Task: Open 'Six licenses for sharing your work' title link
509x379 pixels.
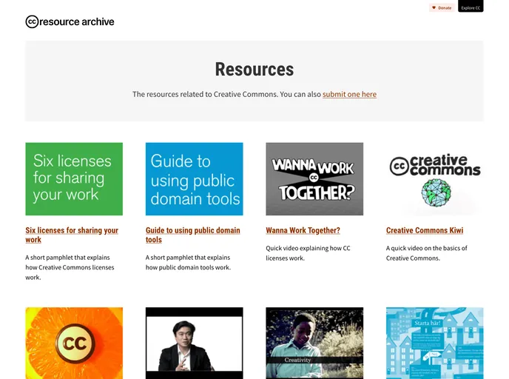Action: pos(72,235)
